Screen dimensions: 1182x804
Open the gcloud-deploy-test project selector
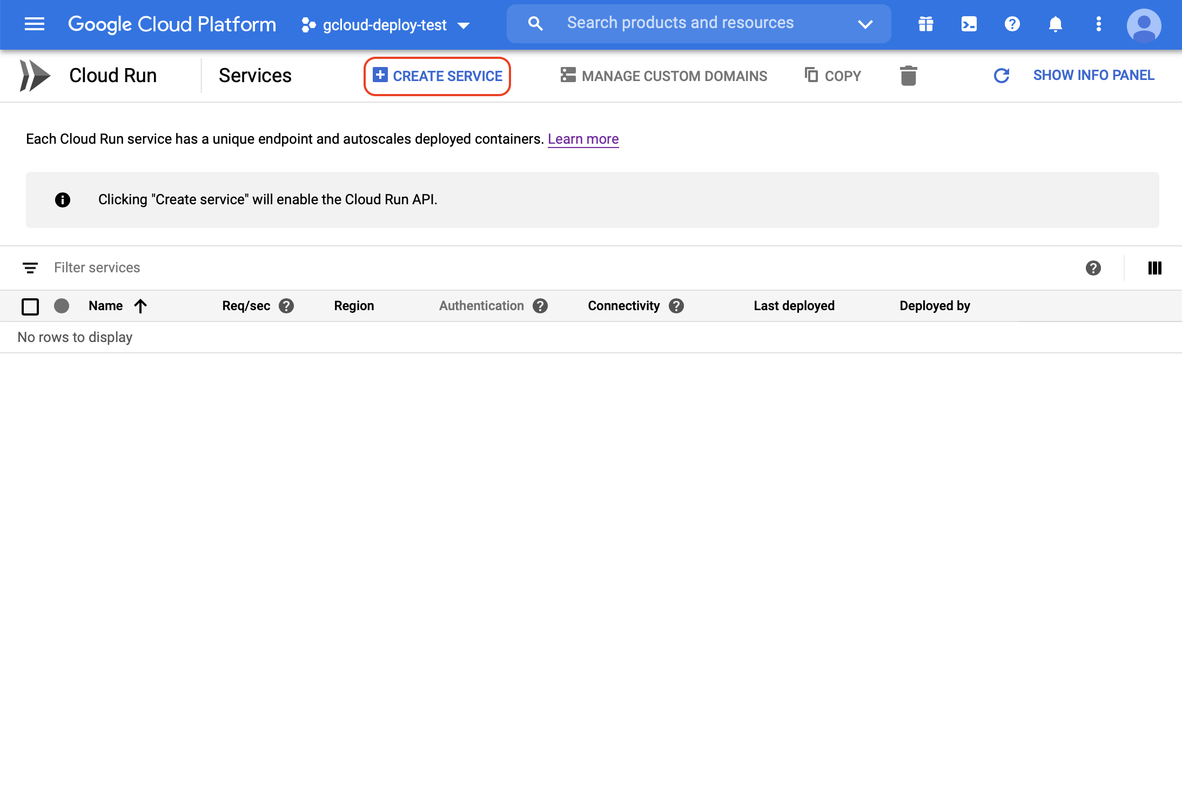coord(386,25)
